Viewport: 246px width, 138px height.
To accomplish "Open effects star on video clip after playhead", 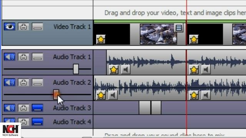I will 194,39.
